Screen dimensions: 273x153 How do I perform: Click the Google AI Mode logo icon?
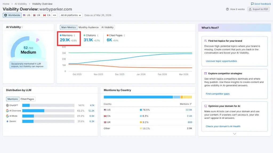[7, 116]
